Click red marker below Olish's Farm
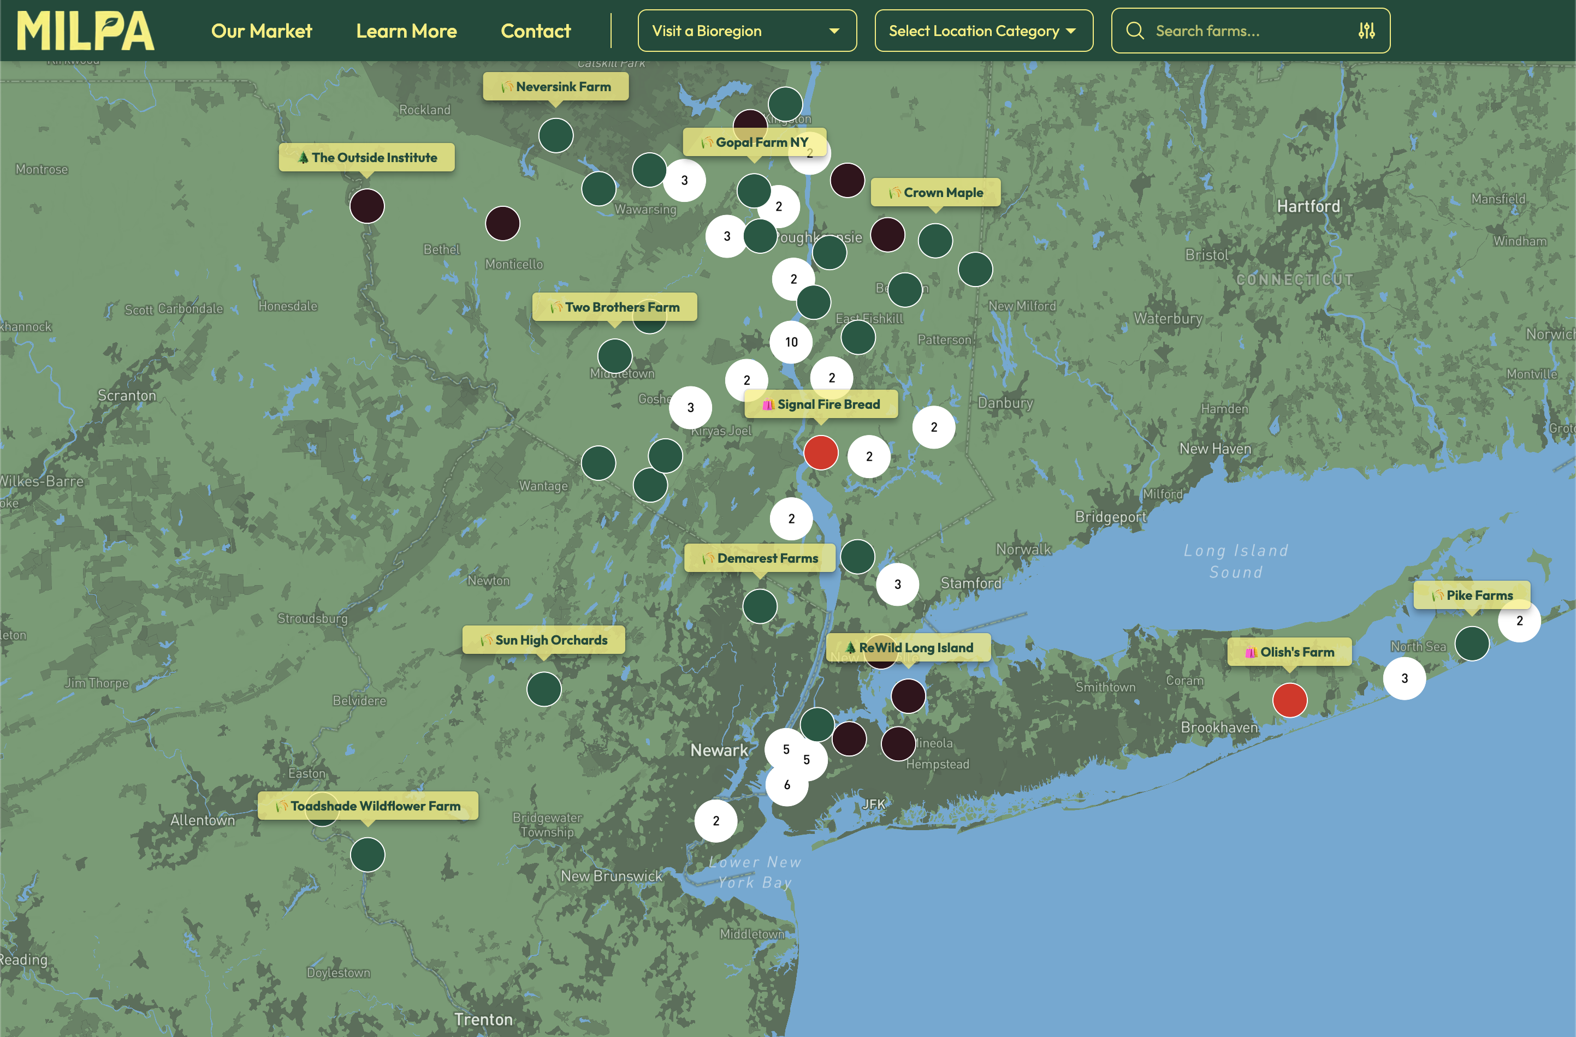This screenshot has width=1576, height=1037. [1289, 700]
